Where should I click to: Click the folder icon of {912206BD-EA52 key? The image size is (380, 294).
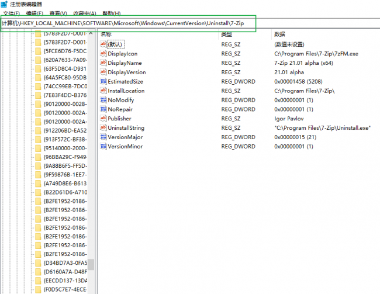[38, 131]
